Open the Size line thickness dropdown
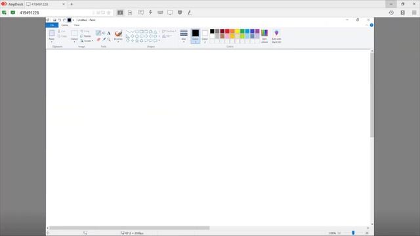 [184, 36]
